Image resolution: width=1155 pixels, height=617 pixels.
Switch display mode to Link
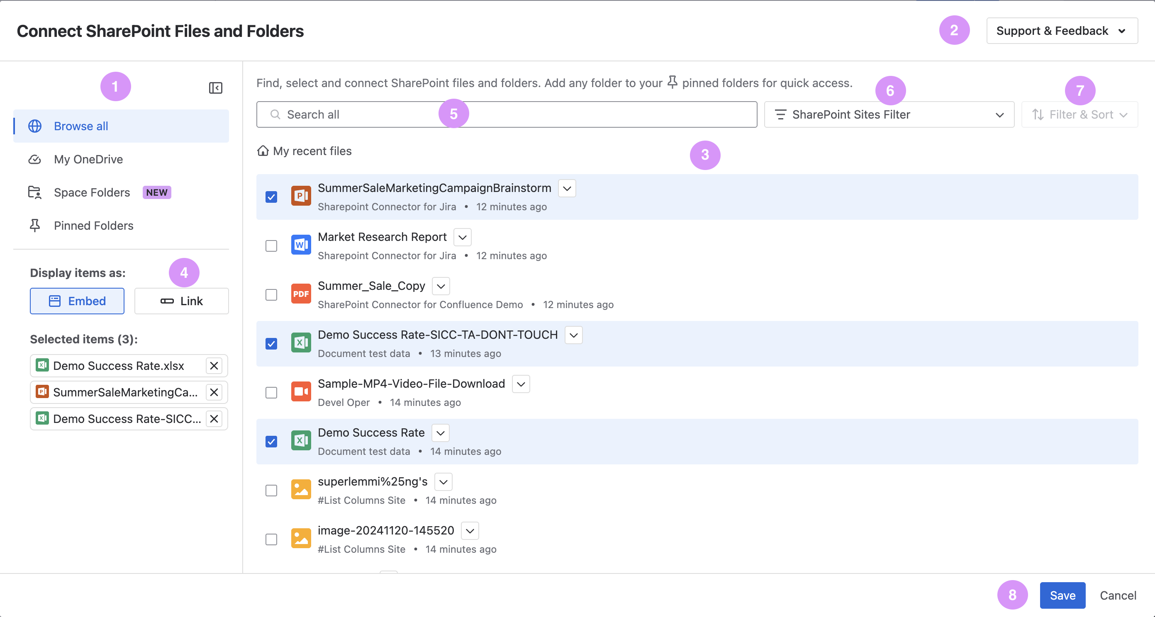pyautogui.click(x=182, y=301)
